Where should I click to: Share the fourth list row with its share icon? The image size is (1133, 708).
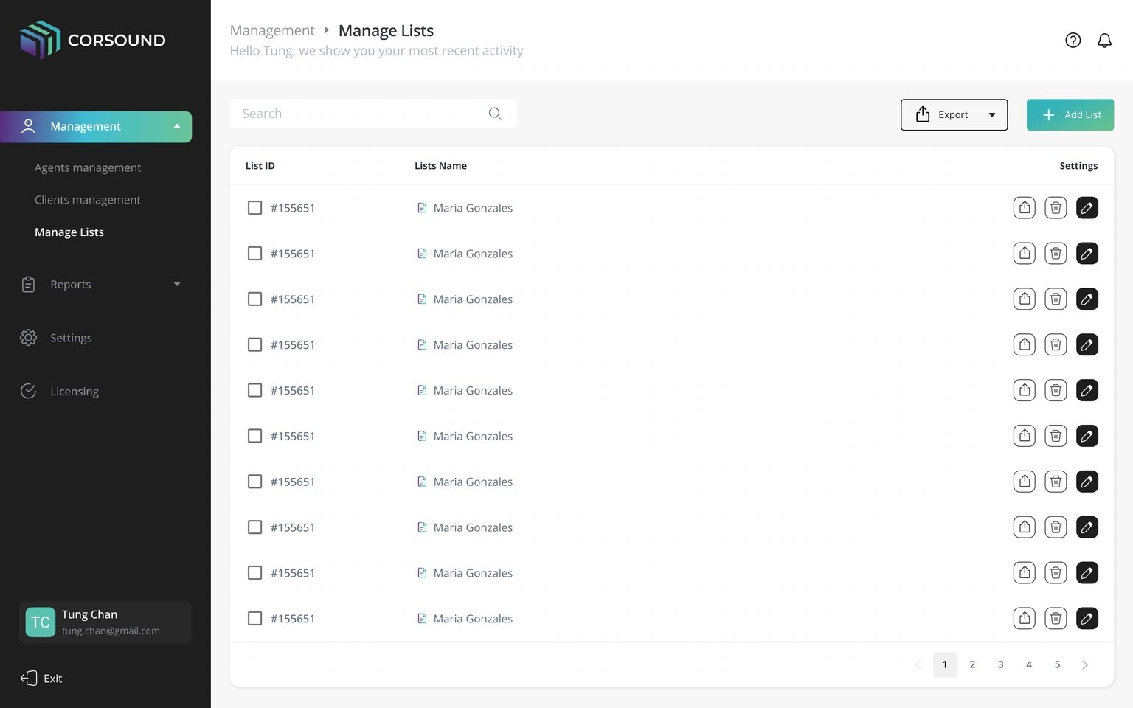[1025, 344]
